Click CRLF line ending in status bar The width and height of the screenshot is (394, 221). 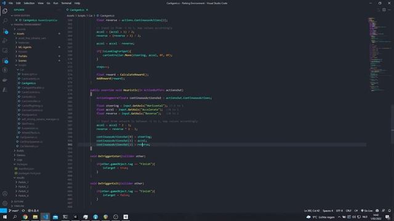point(348,211)
